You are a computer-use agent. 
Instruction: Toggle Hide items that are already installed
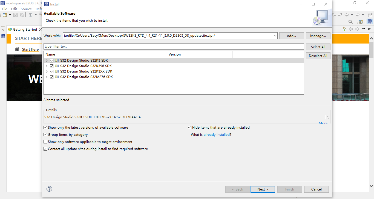[x=189, y=128]
